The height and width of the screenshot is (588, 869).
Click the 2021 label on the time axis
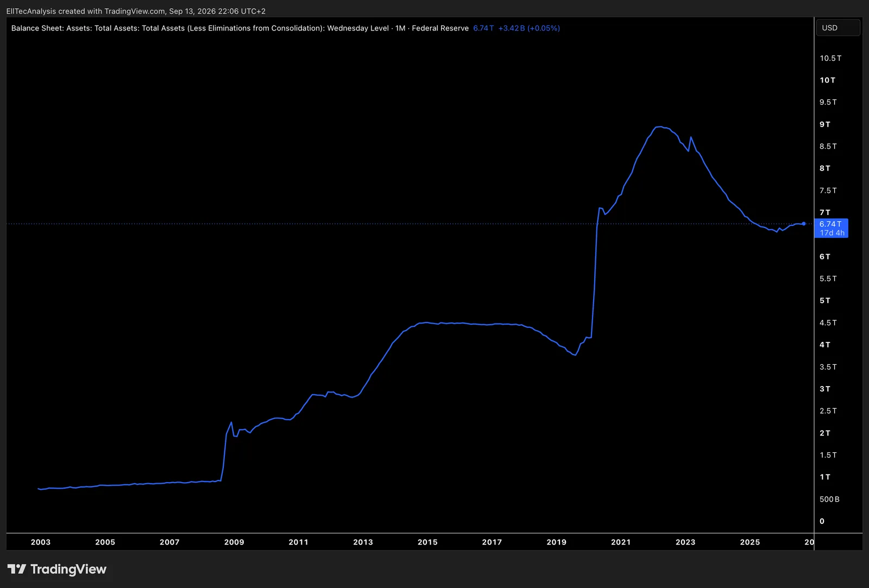pos(621,542)
